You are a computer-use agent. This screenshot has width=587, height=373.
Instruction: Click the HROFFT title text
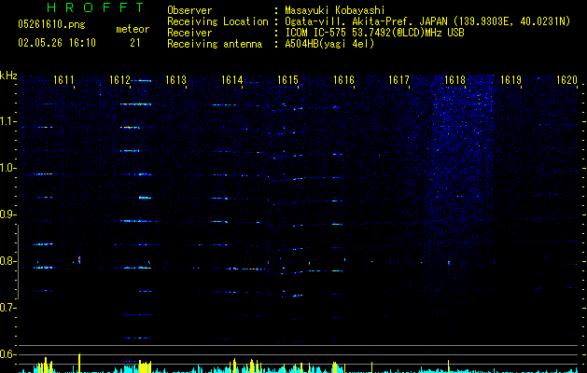click(95, 7)
